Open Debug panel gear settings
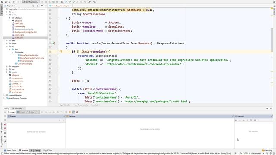This screenshot has height=155, width=276. (x=267, y=108)
